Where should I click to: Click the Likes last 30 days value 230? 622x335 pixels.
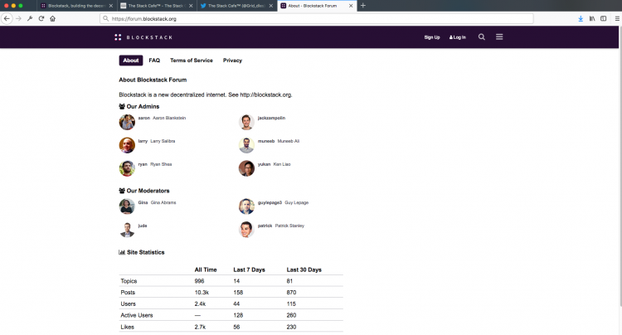(x=291, y=327)
